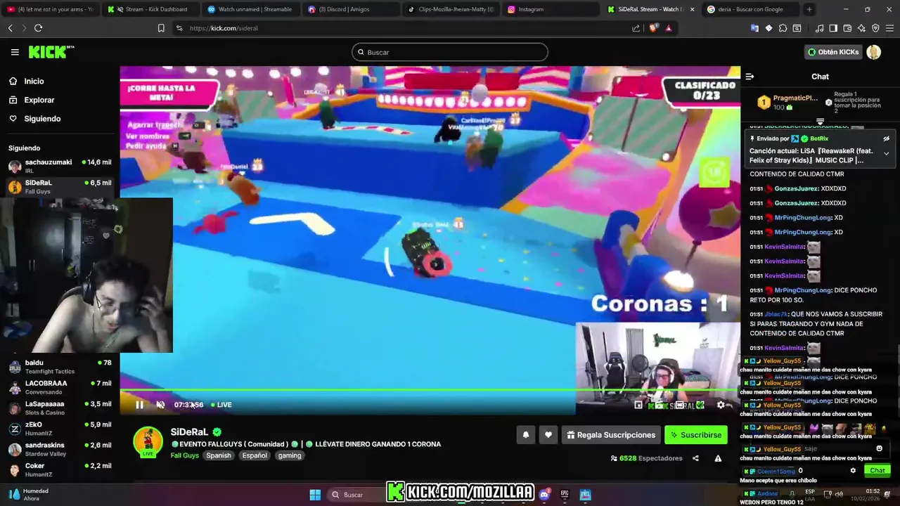Switch to Instagram browser tab
Viewport: 900px width, 506px height.
551,9
